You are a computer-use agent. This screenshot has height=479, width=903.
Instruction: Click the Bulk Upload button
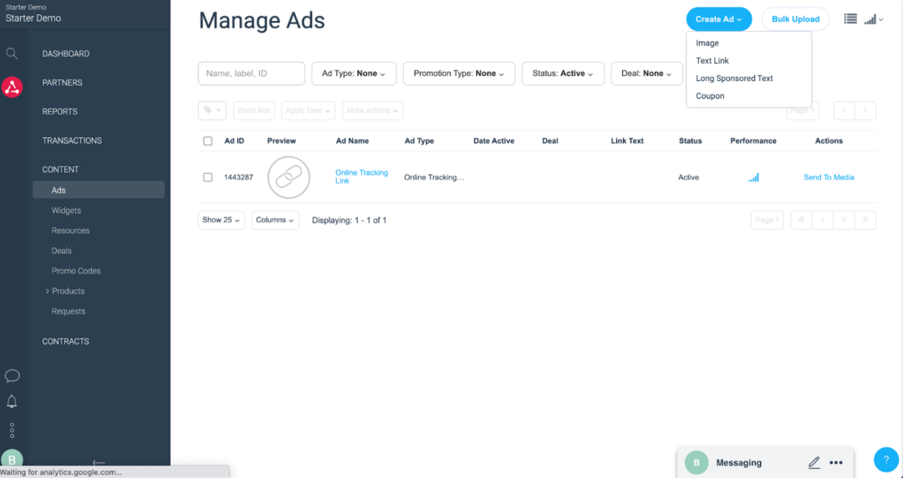tap(794, 19)
